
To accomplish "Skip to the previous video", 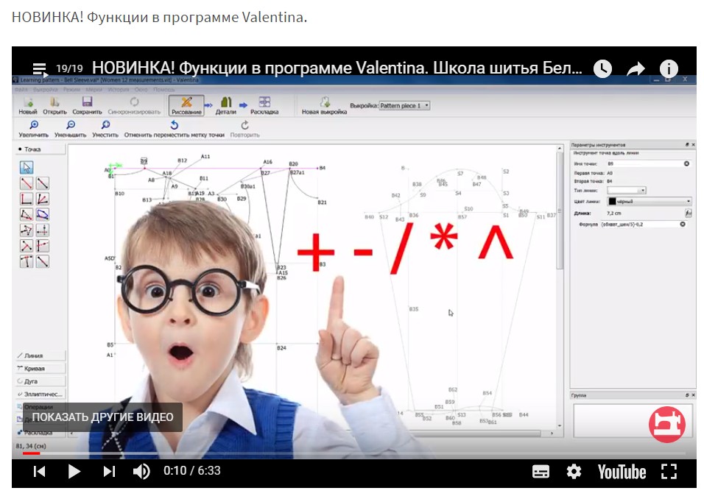I will 39,471.
